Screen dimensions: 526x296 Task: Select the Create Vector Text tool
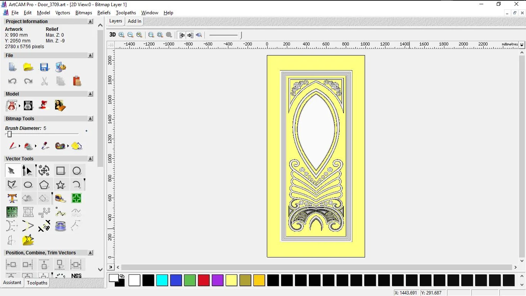click(12, 198)
